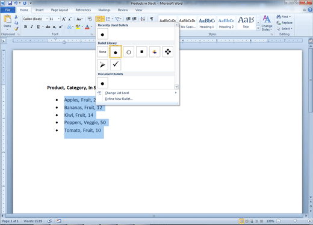Image resolution: width=313 pixels, height=225 pixels.
Task: Toggle the Bullets list button
Action: click(x=99, y=19)
